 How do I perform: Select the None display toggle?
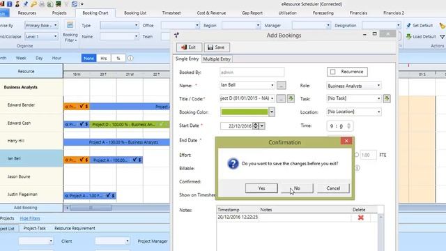[89, 58]
